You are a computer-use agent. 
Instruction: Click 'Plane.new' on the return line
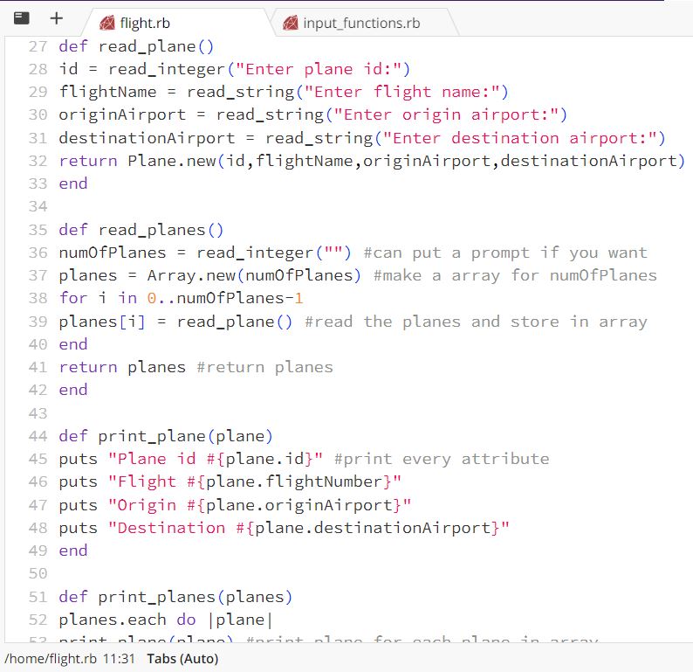(171, 161)
